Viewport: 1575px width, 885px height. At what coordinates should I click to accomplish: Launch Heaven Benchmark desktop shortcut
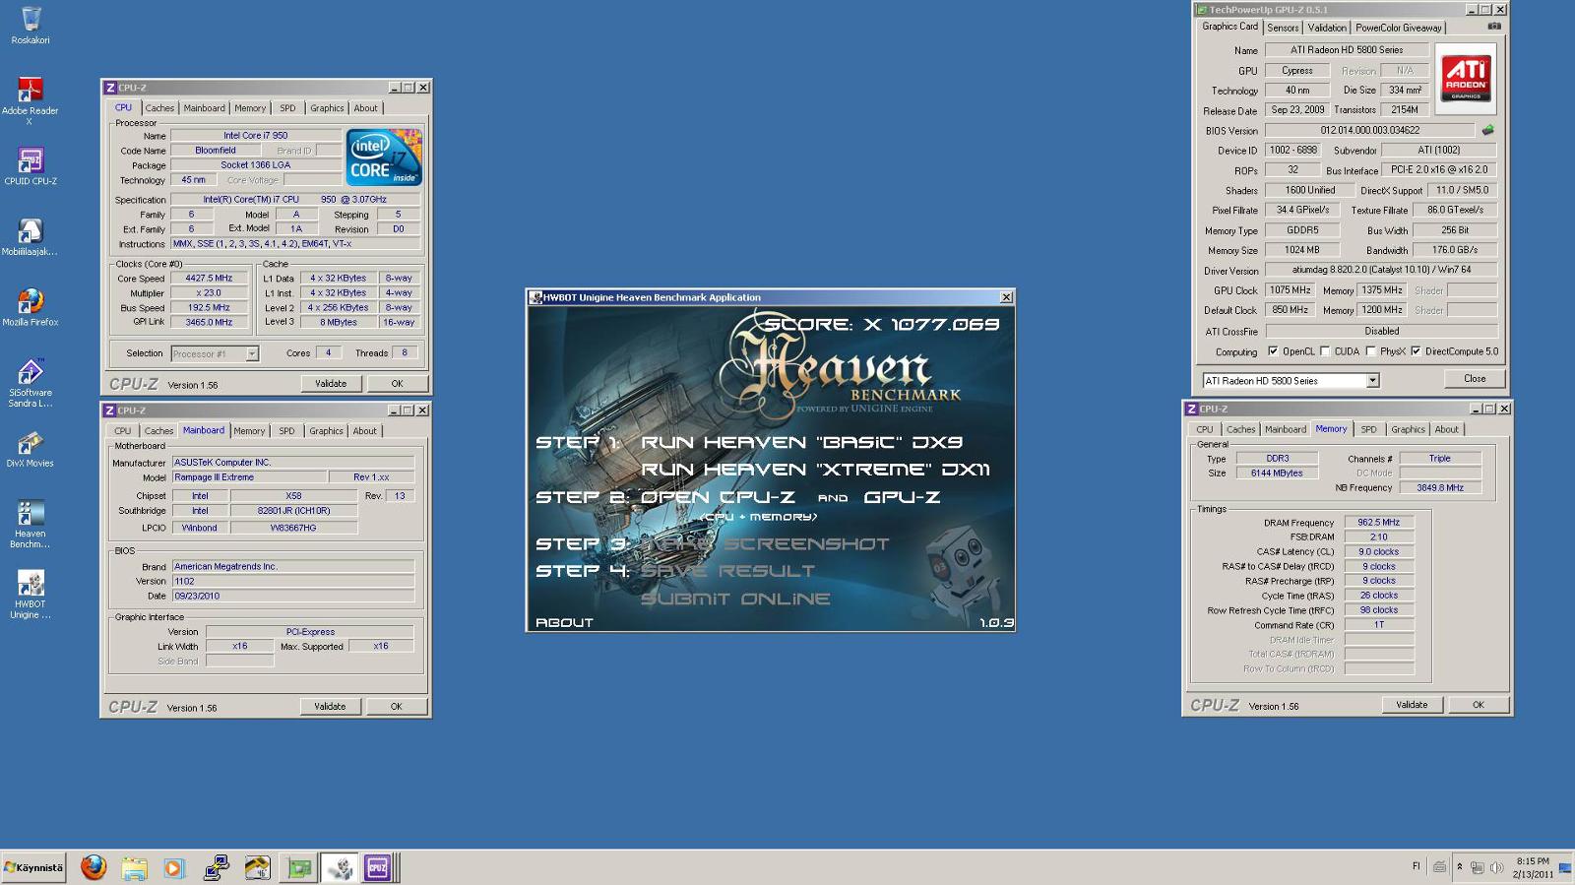(x=31, y=524)
